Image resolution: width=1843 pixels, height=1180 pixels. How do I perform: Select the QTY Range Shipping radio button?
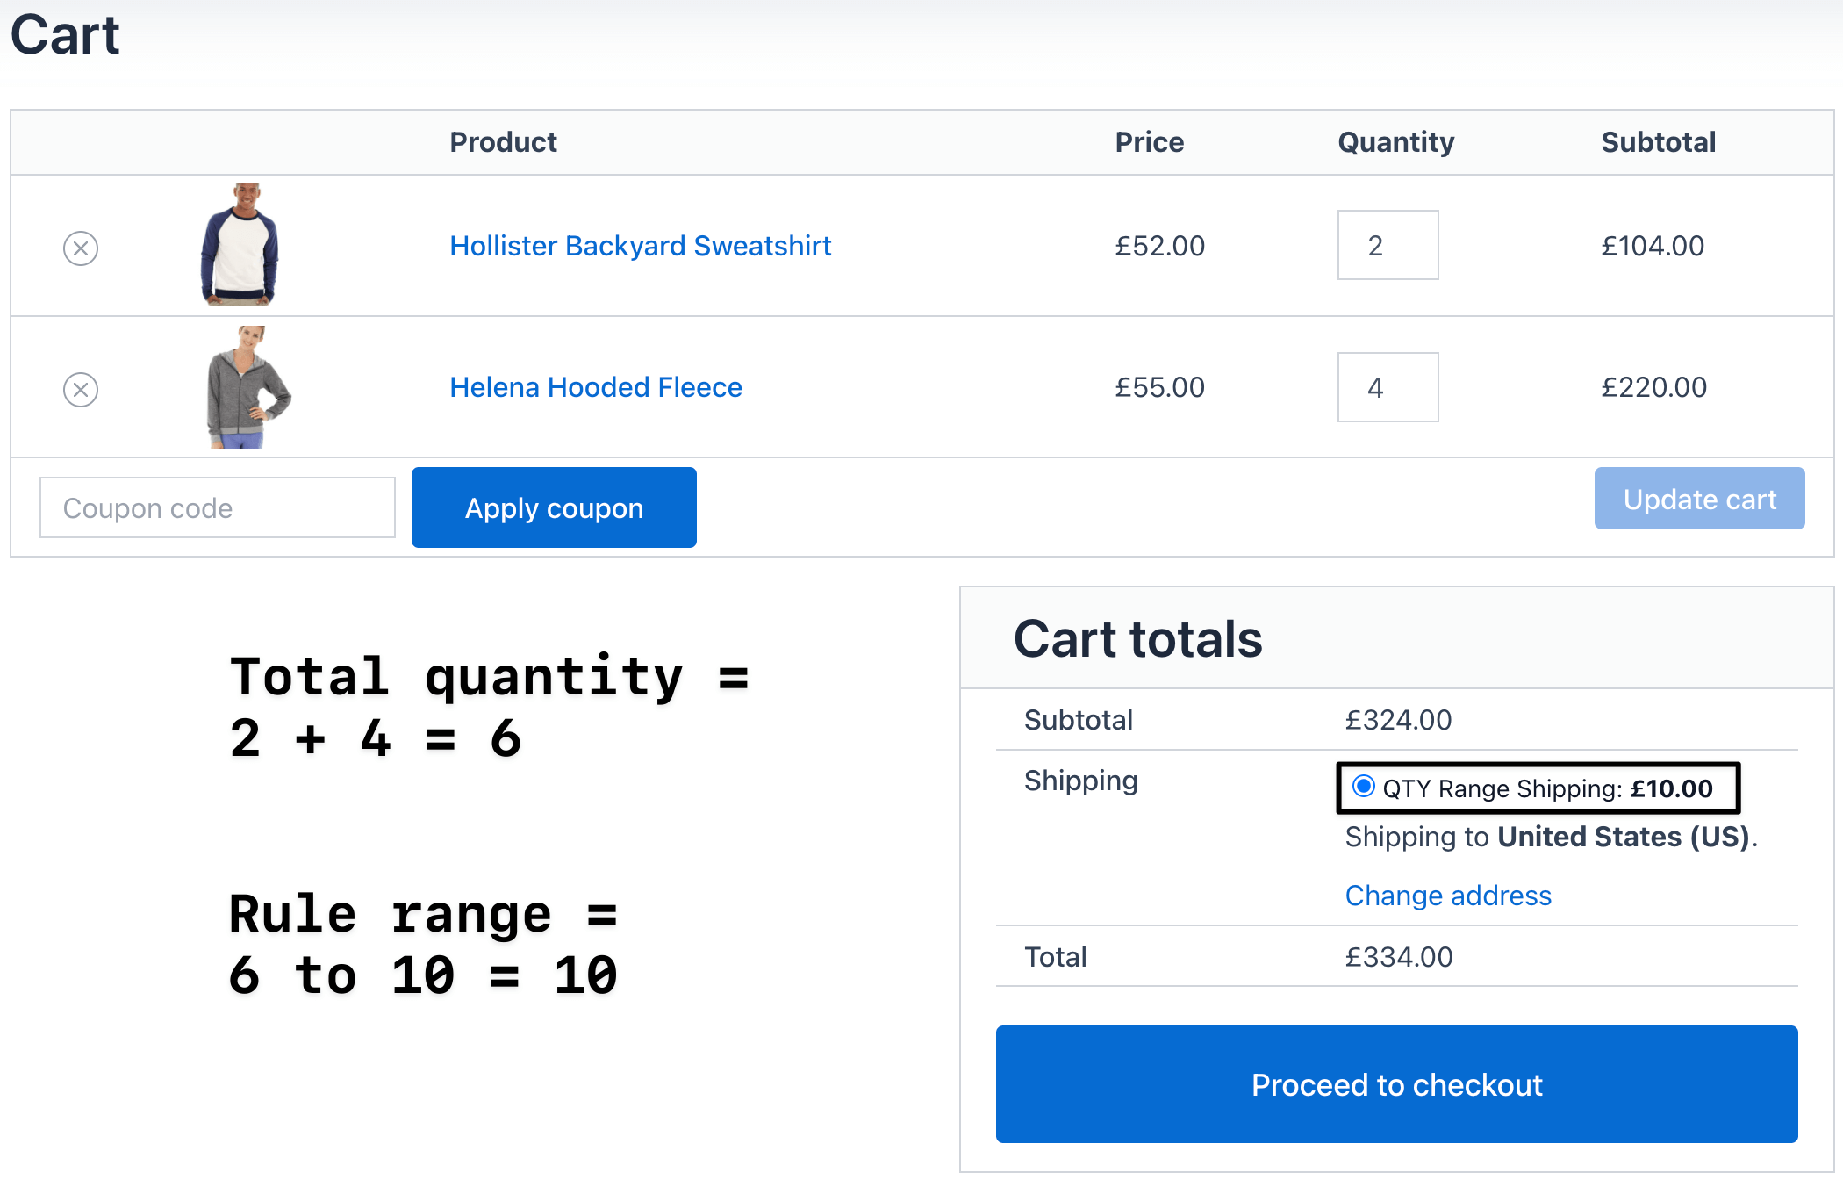(1363, 787)
